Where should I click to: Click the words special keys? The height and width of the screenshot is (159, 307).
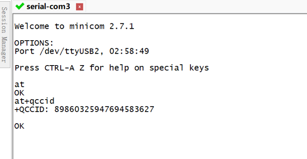point(179,68)
